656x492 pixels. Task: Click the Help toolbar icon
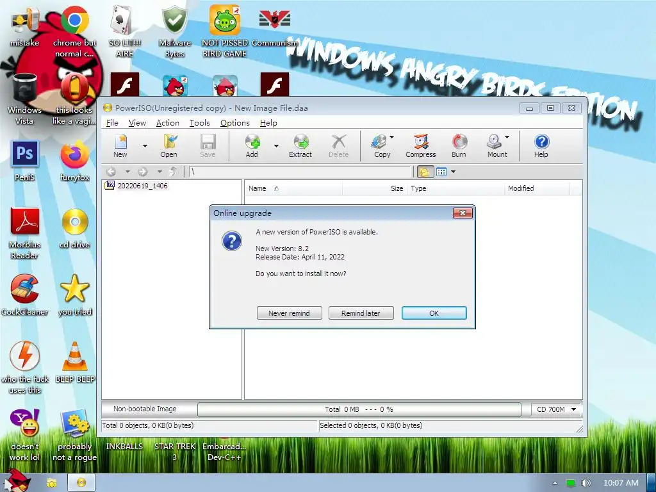[541, 145]
